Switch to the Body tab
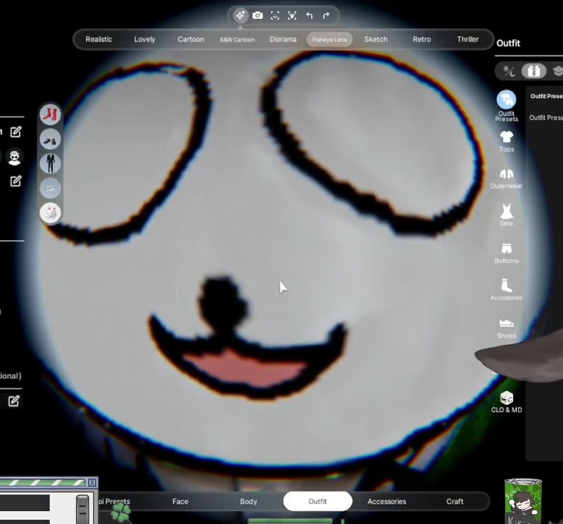This screenshot has height=524, width=563. click(x=249, y=502)
